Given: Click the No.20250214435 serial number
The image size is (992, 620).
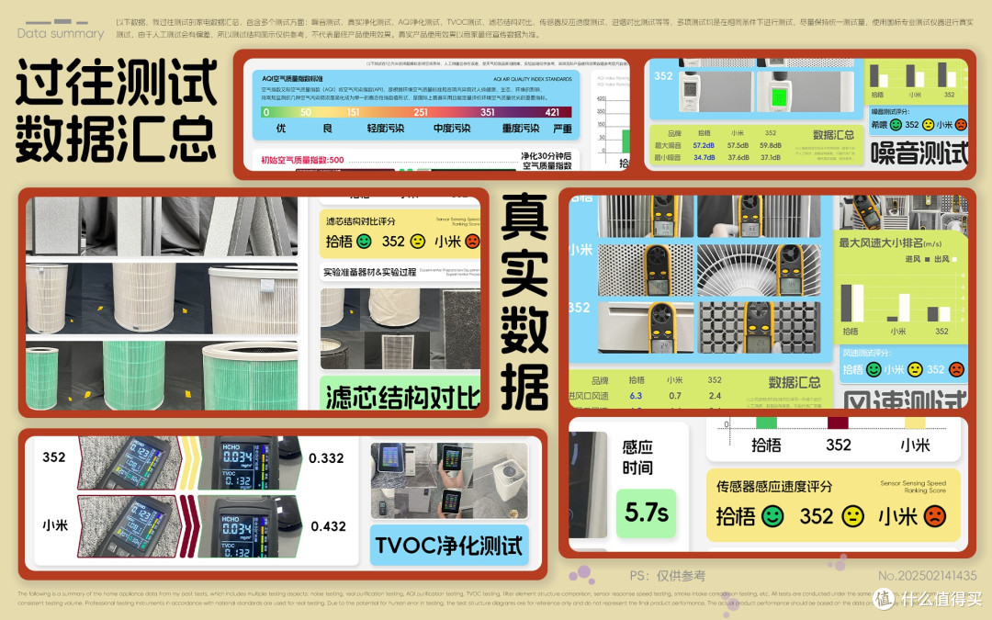Looking at the screenshot, I should click(x=927, y=576).
